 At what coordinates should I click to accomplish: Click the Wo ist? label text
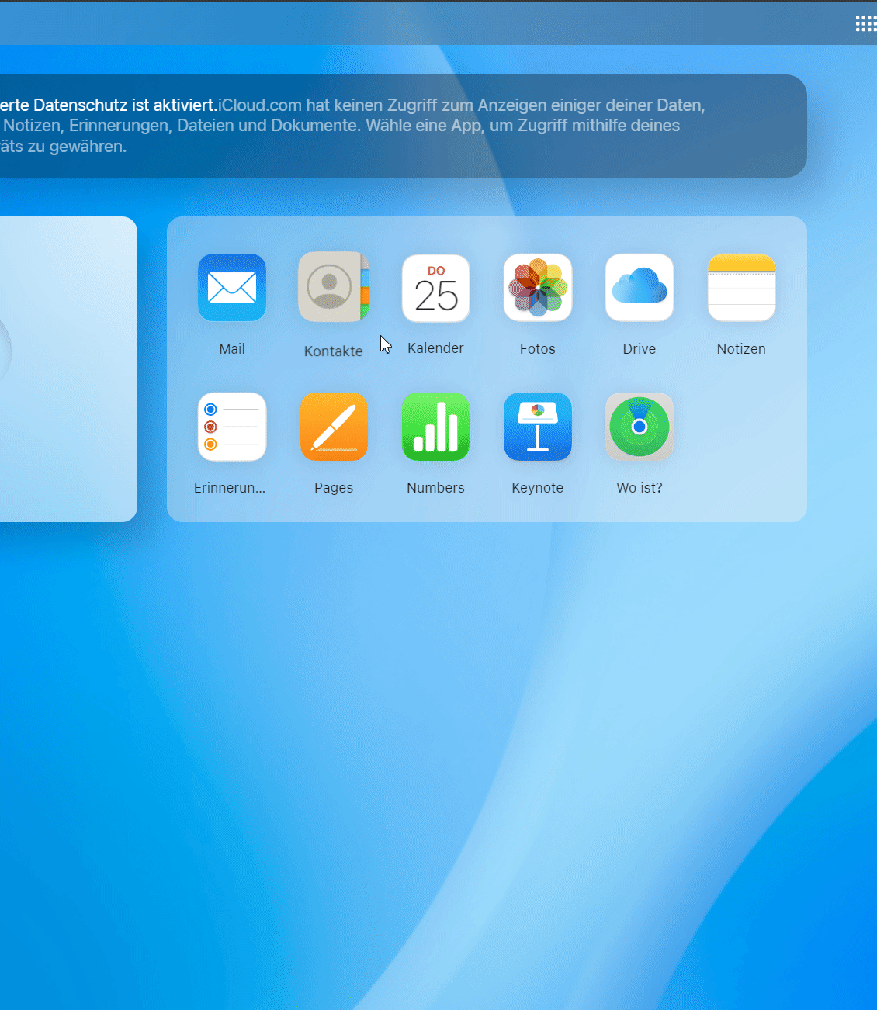coord(640,488)
